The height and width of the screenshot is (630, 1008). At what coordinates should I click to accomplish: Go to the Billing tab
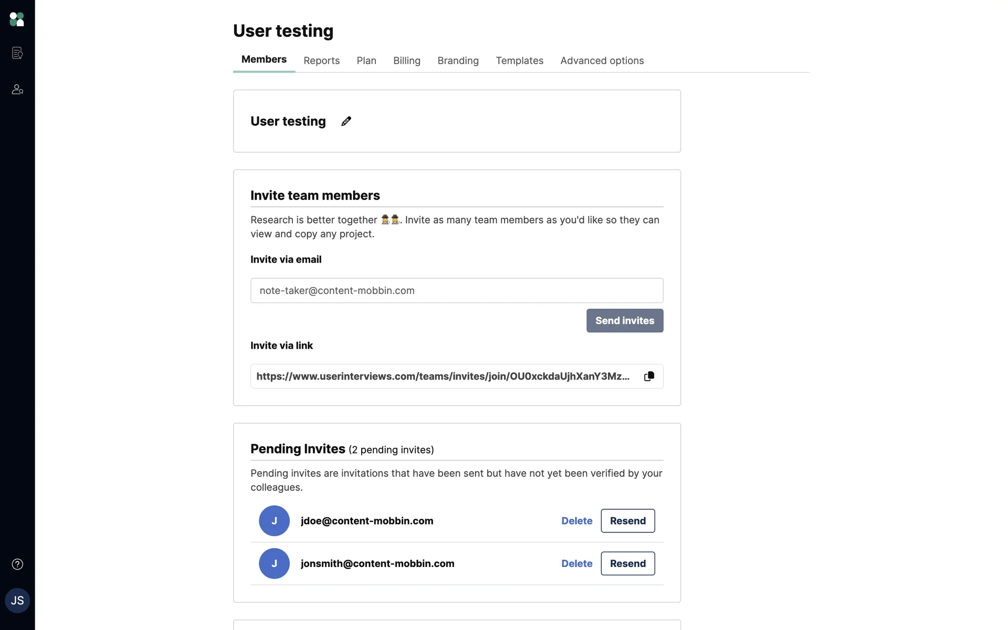coord(407,61)
